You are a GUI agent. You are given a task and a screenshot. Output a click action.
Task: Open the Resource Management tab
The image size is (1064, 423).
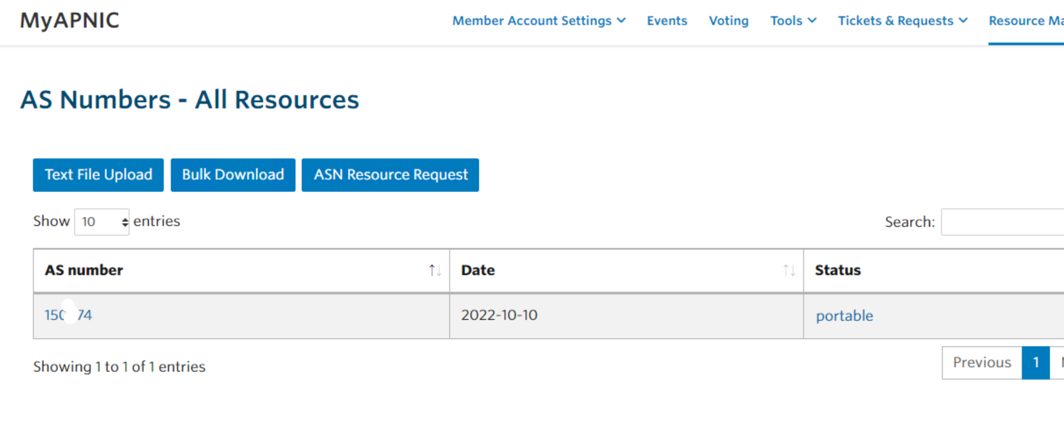pyautogui.click(x=1026, y=21)
